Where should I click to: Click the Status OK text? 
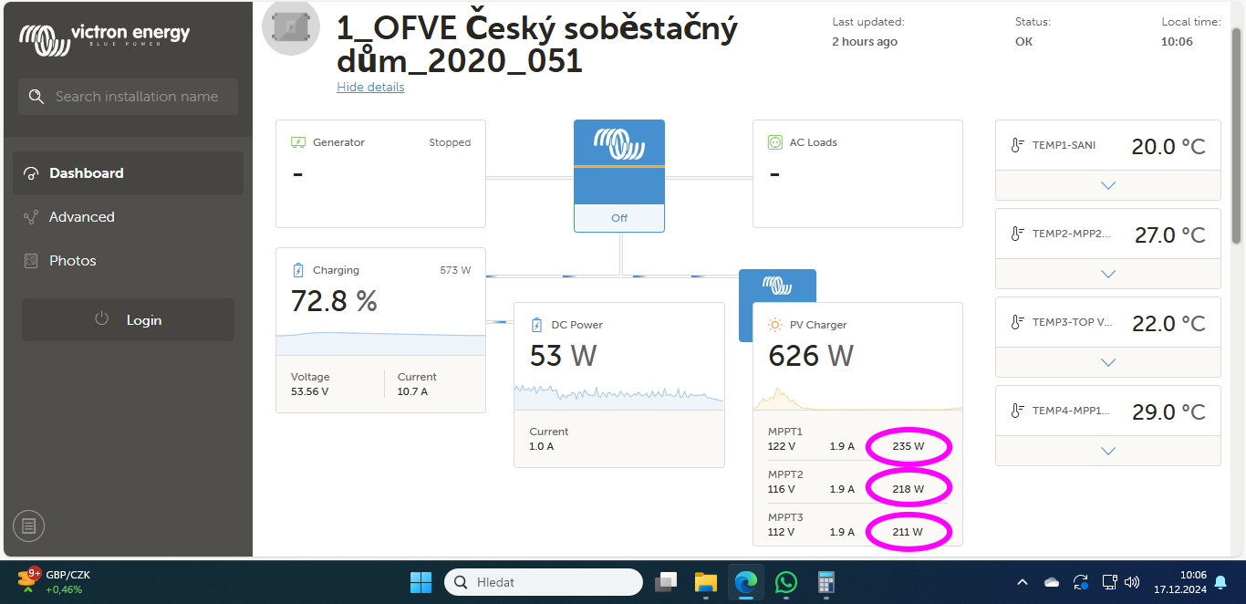point(1024,42)
